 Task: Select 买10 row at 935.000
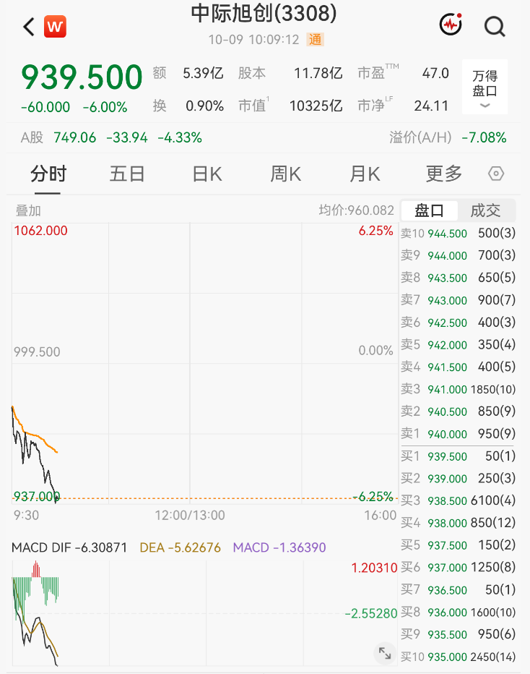point(458,657)
